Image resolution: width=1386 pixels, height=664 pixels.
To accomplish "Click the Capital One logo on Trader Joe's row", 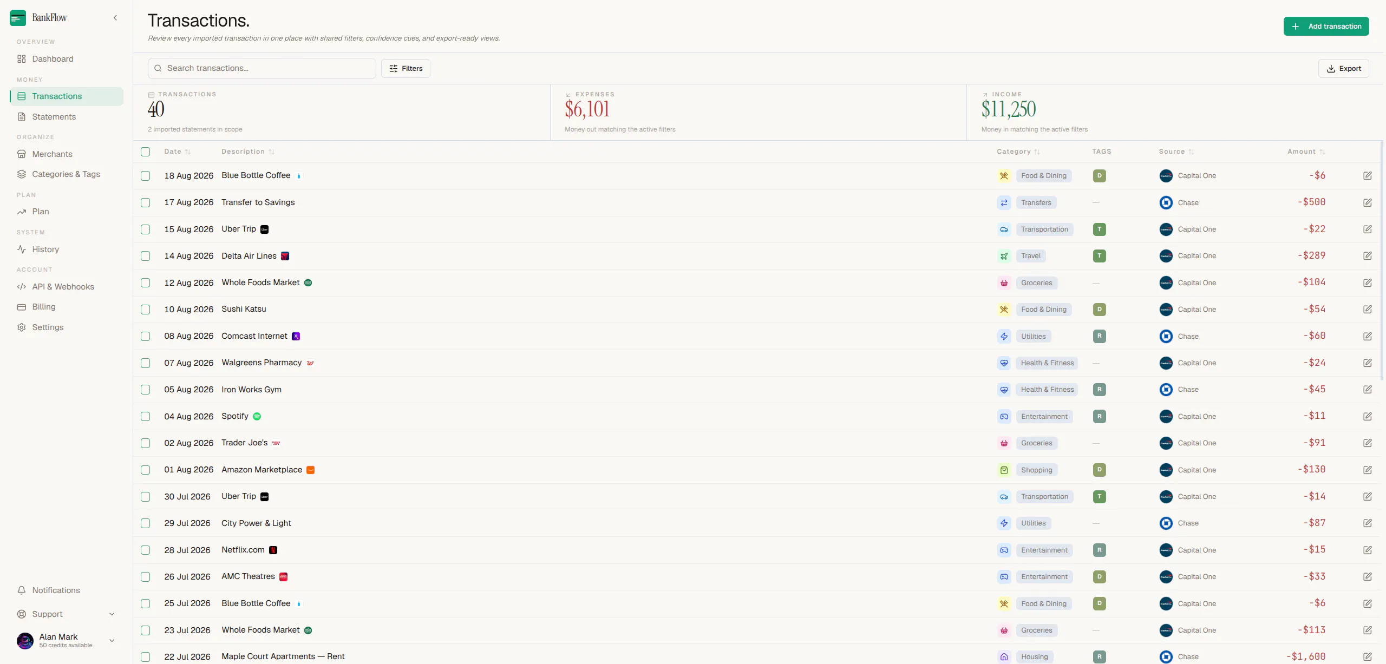I will click(x=1166, y=443).
